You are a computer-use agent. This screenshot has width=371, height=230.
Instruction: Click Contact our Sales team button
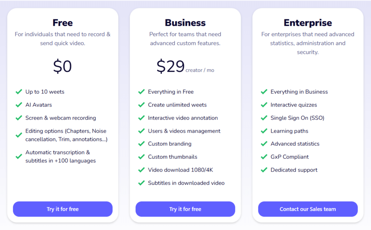point(308,209)
